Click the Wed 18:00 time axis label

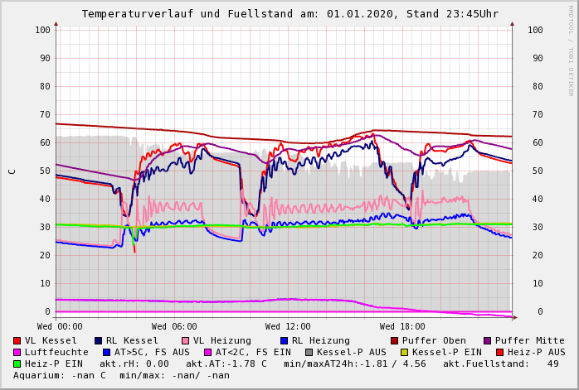(x=402, y=326)
